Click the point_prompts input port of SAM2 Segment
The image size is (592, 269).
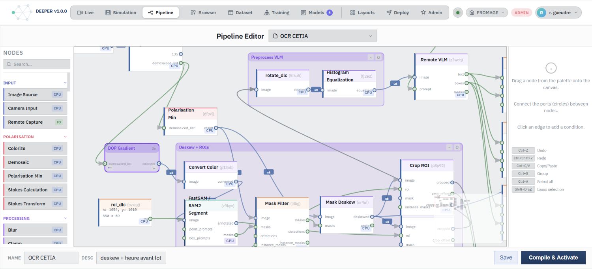tap(184, 229)
